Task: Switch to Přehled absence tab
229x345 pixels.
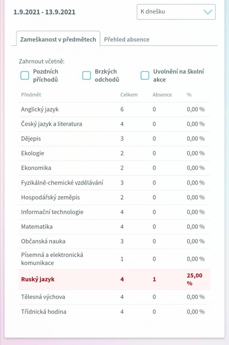Action: pos(127,39)
